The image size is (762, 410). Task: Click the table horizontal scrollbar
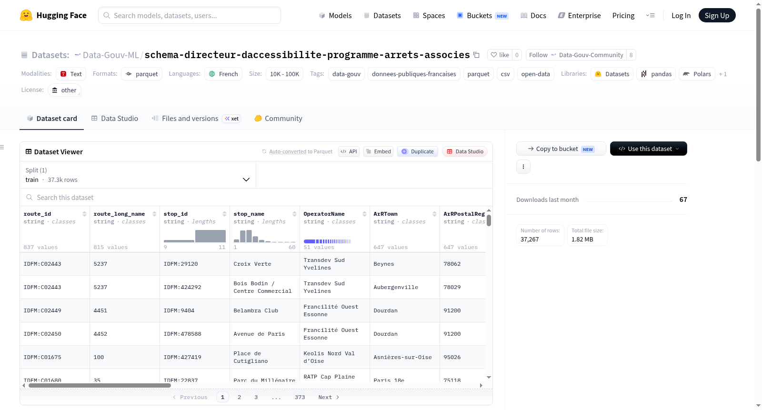coord(100,385)
